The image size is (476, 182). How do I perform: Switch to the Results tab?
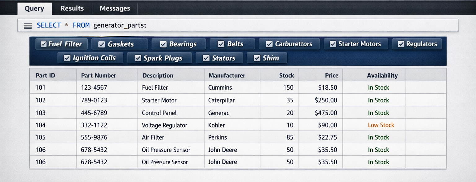72,8
